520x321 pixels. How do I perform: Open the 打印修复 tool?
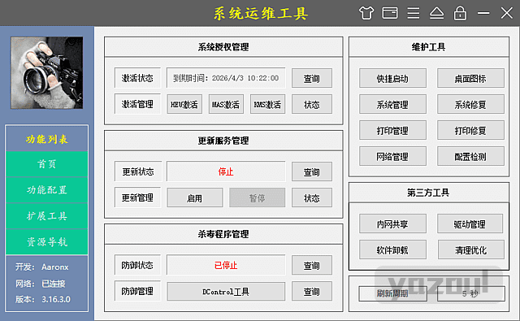470,130
